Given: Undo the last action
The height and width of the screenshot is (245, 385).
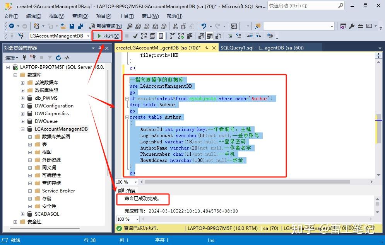Looking at the screenshot, I should click(x=204, y=26).
